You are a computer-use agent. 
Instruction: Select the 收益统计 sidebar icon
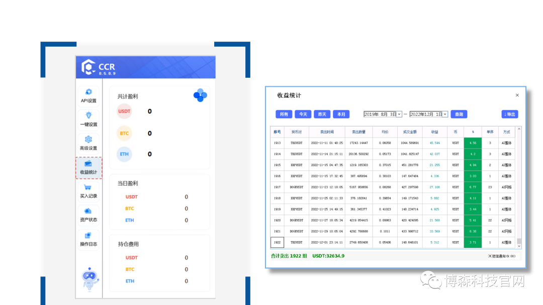click(x=88, y=164)
